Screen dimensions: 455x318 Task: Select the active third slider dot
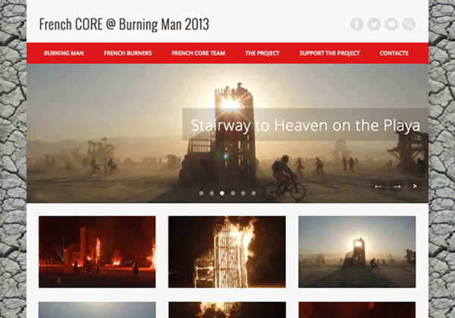(222, 193)
